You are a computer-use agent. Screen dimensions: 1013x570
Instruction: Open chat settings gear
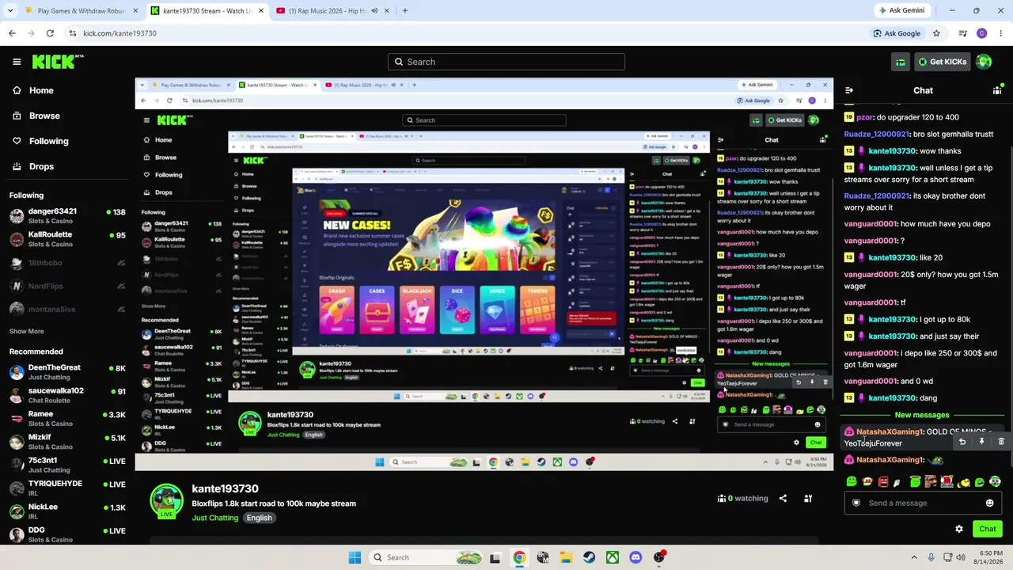click(x=959, y=529)
